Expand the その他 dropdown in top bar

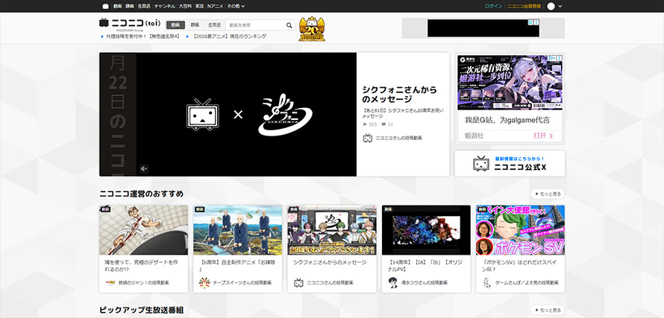point(236,7)
